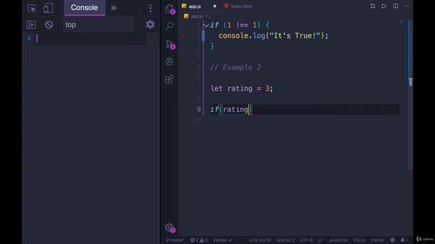Screen dimensions: 435x244
Task: Expand more DevTools tabs chevron
Action: point(114,8)
